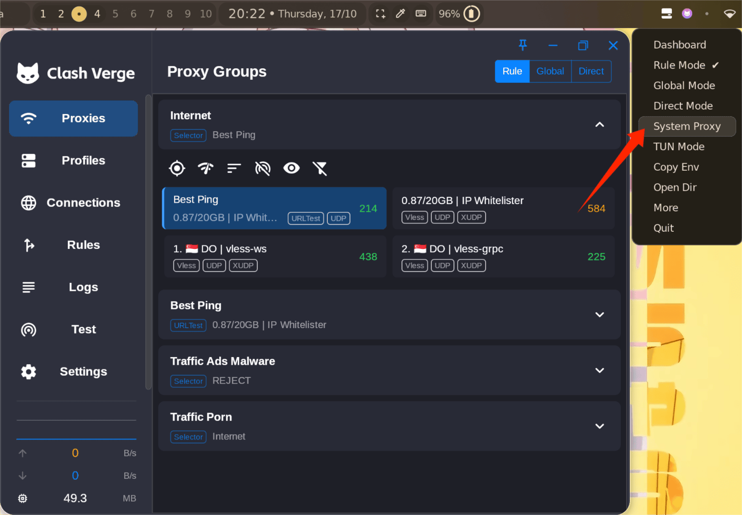The image size is (742, 515).
Task: Check delay 438 on vless-ws card
Action: click(x=368, y=257)
